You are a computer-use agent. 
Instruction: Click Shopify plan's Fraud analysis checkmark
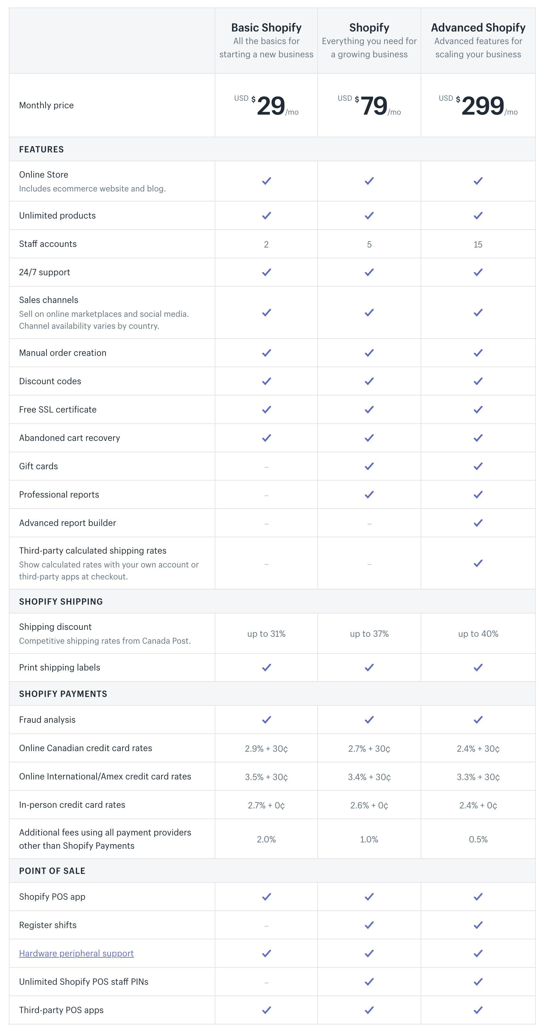pos(369,720)
